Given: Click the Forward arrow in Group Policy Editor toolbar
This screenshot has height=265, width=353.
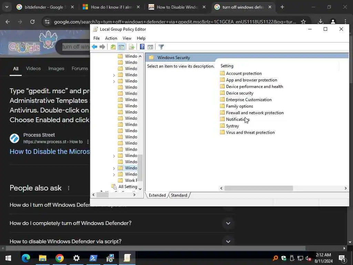Looking at the screenshot, I should [x=102, y=47].
